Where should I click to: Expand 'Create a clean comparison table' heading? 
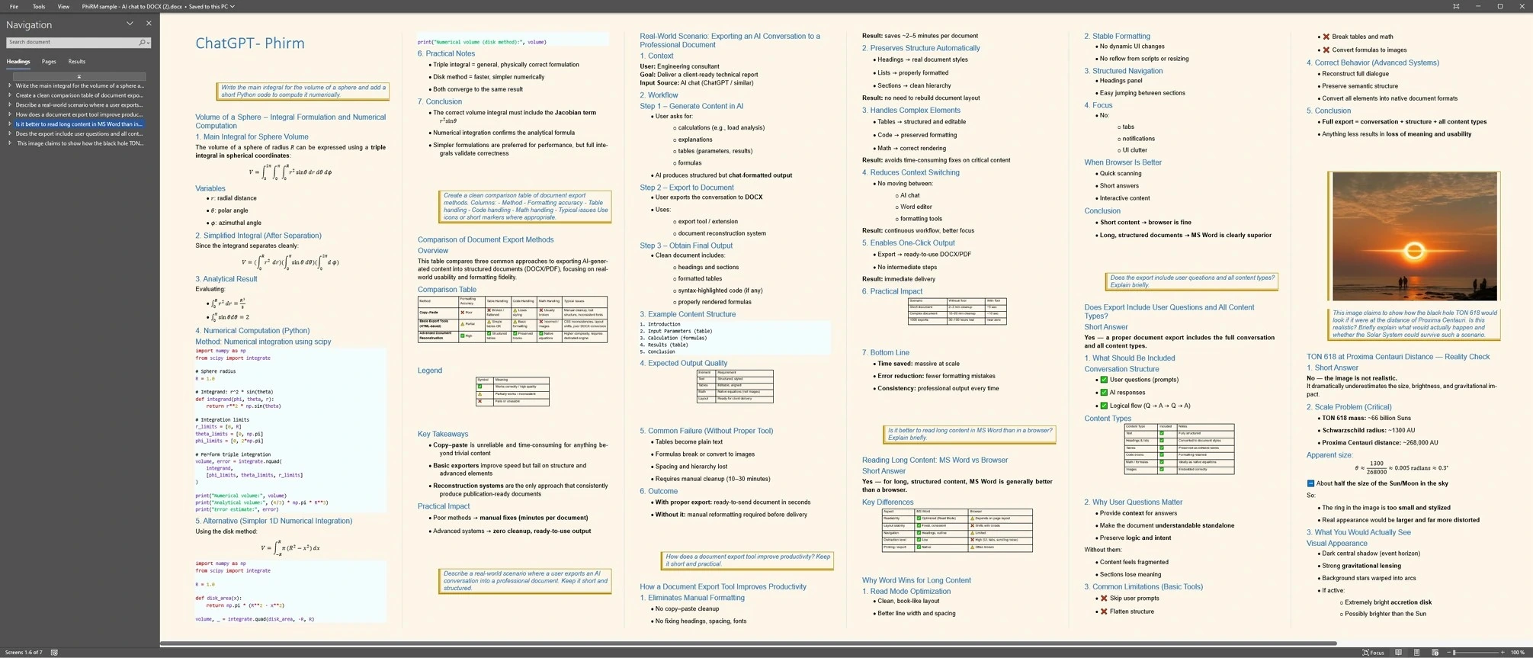click(x=10, y=95)
